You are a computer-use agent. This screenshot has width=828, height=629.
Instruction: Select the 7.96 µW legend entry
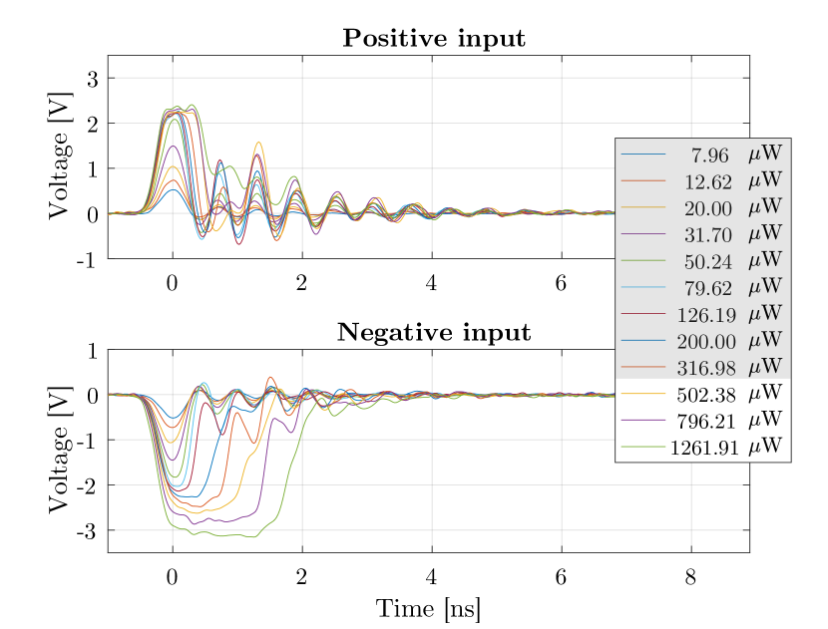point(702,155)
